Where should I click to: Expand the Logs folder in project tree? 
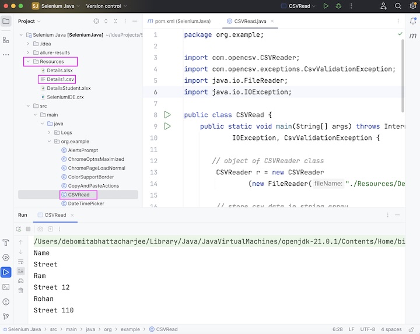click(50, 132)
